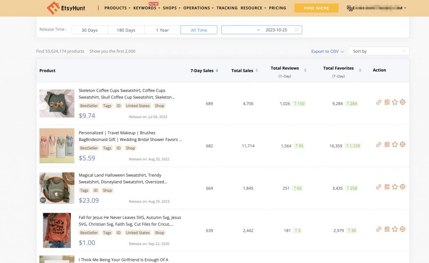Star the Magical Land Halloween Sweatshirt product

point(395,187)
